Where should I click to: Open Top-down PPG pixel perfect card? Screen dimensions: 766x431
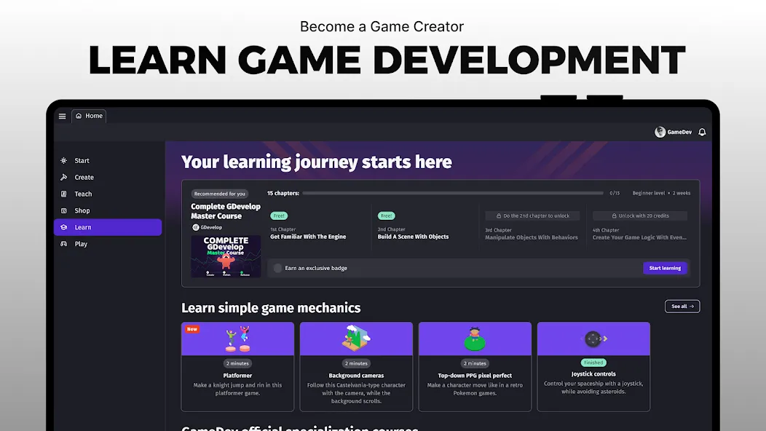coord(475,366)
